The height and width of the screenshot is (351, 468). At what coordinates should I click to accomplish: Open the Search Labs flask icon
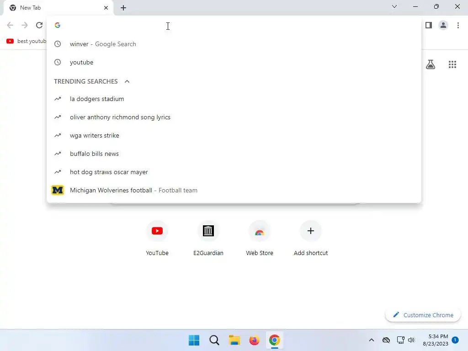tap(431, 64)
